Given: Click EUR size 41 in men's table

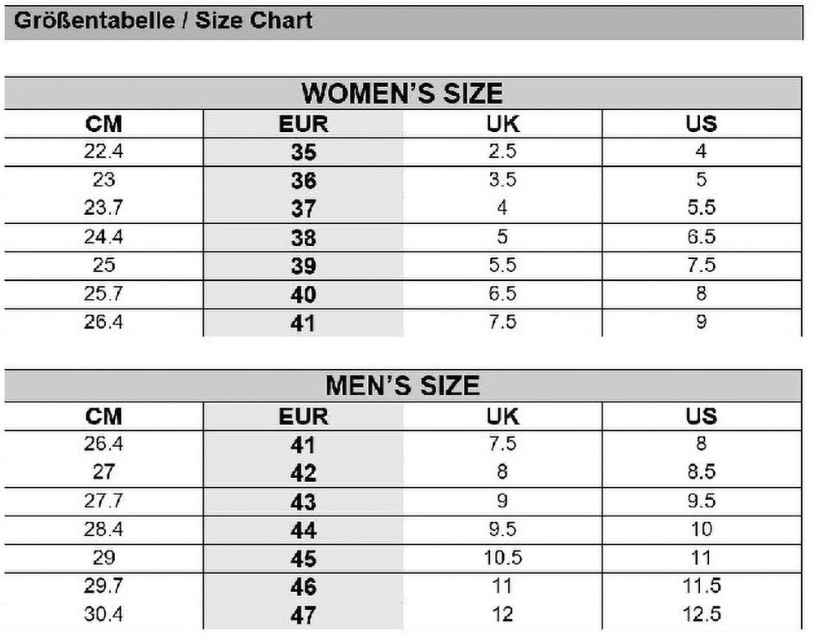Looking at the screenshot, I should [303, 445].
